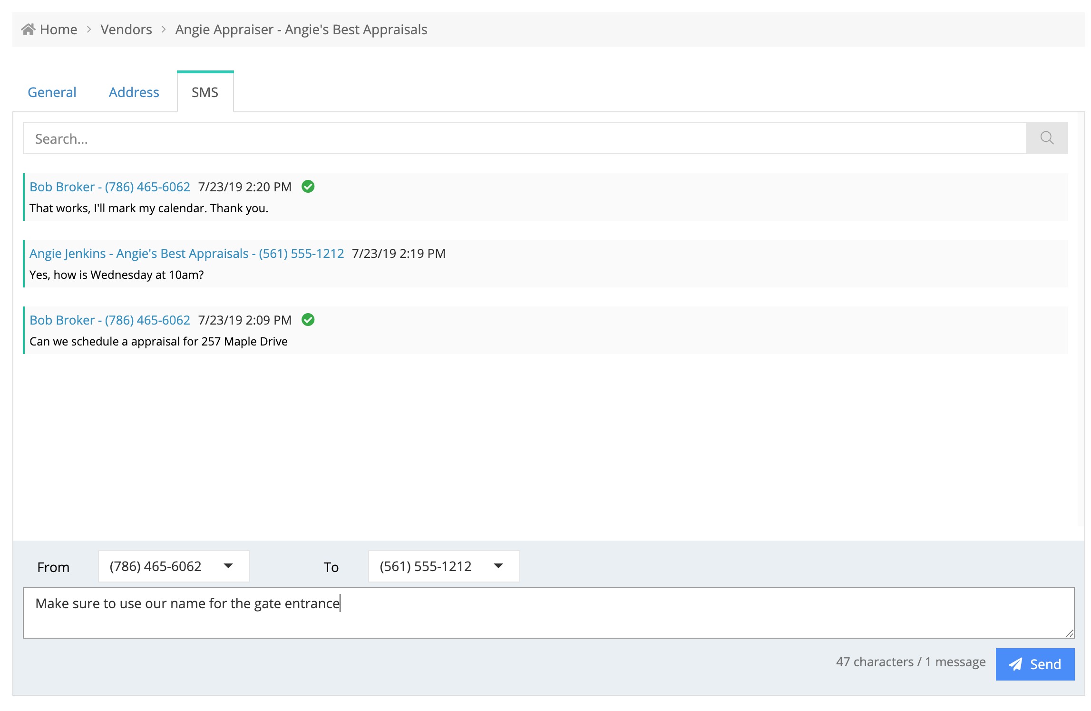Click Angie Appraiser breadcrumb item
The height and width of the screenshot is (711, 1091).
pyautogui.click(x=301, y=30)
